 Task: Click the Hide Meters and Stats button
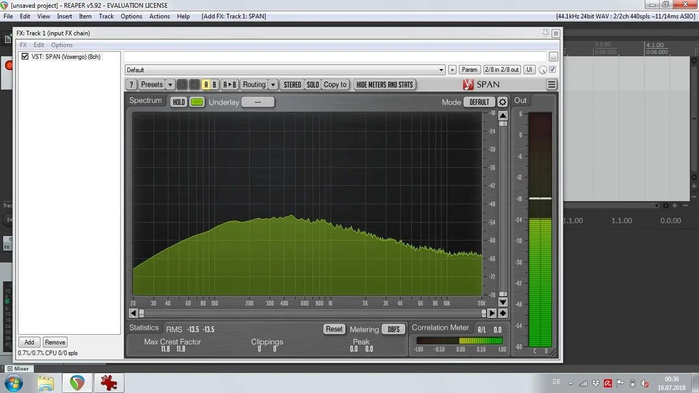pos(384,85)
